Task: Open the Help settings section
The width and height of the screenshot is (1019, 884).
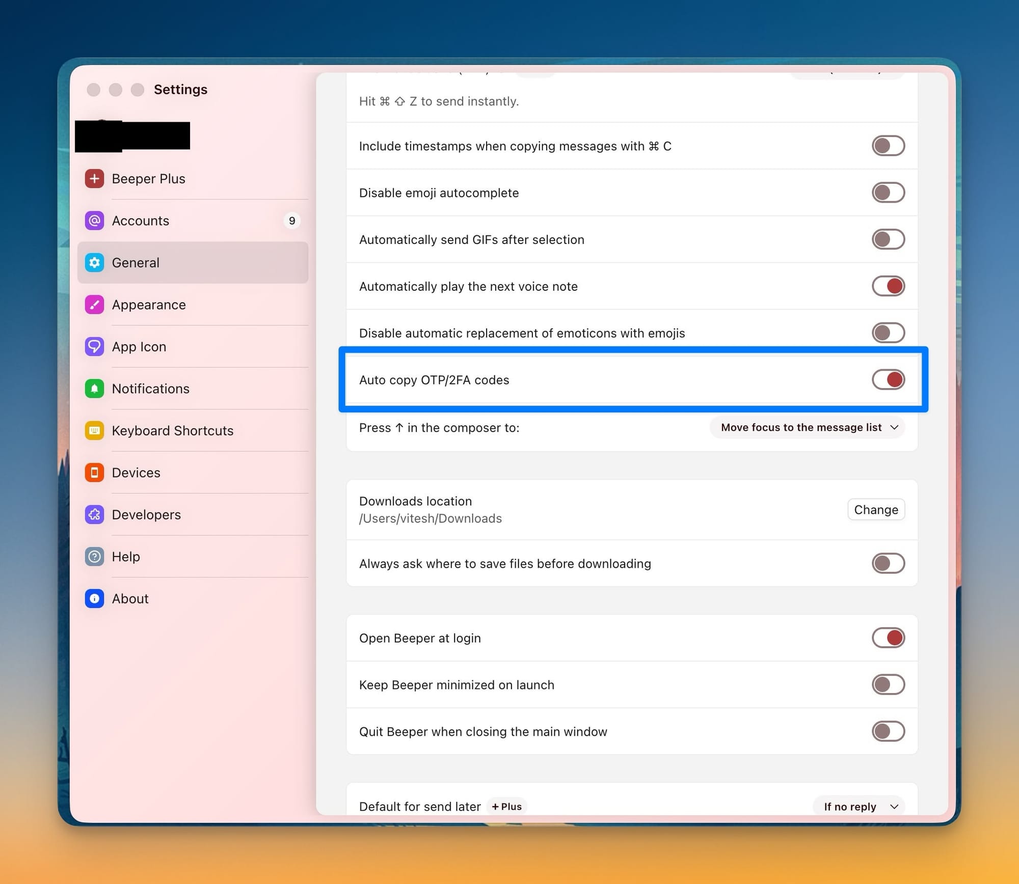Action: point(126,557)
